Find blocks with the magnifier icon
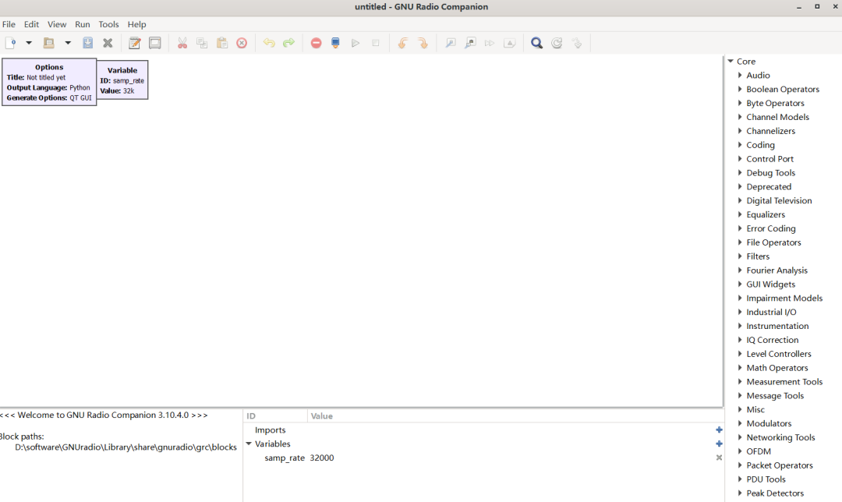This screenshot has height=502, width=842. tap(536, 43)
